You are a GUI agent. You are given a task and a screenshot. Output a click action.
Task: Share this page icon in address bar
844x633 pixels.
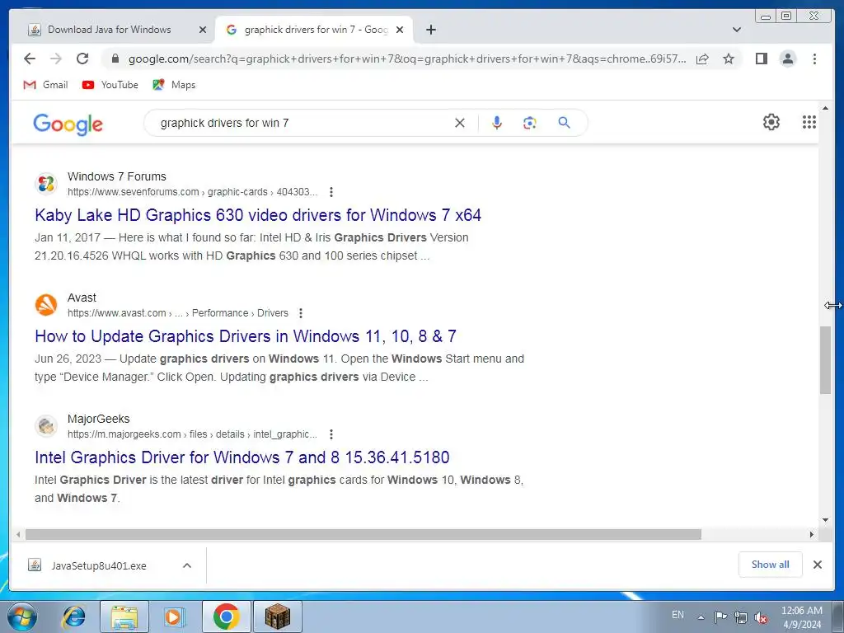[x=702, y=59]
